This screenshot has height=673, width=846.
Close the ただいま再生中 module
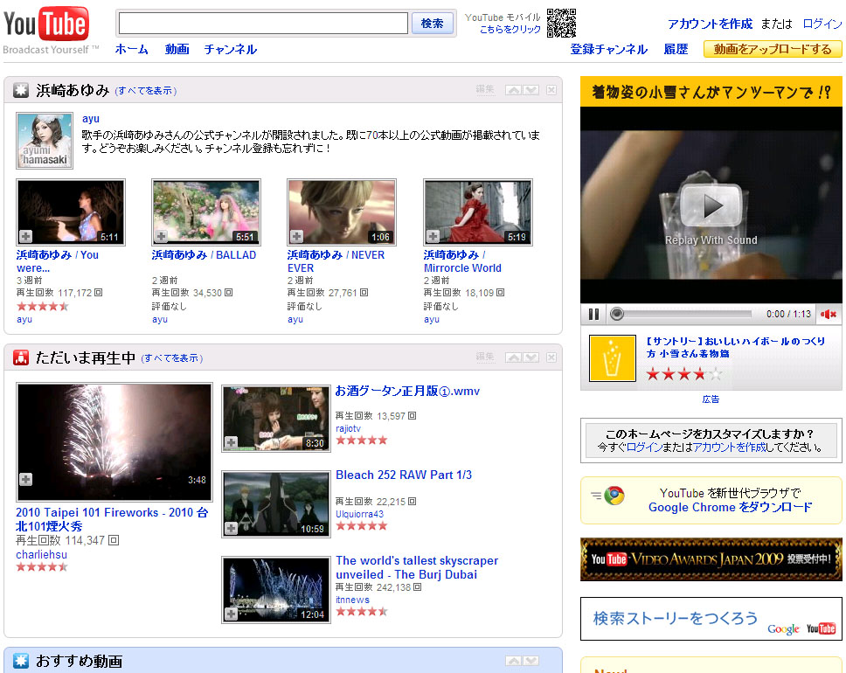[x=551, y=357]
